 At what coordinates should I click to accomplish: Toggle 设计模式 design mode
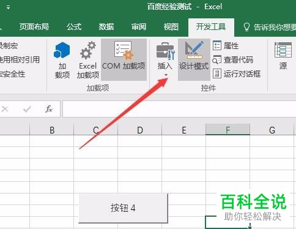(194, 59)
